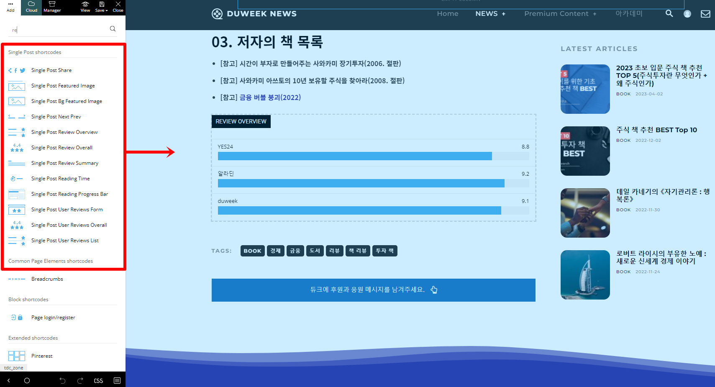This screenshot has width=715, height=387.
Task: Click the BOOK tag
Action: [252, 251]
